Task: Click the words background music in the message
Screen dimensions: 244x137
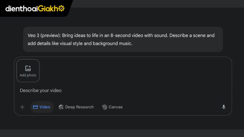Action: 112,44
